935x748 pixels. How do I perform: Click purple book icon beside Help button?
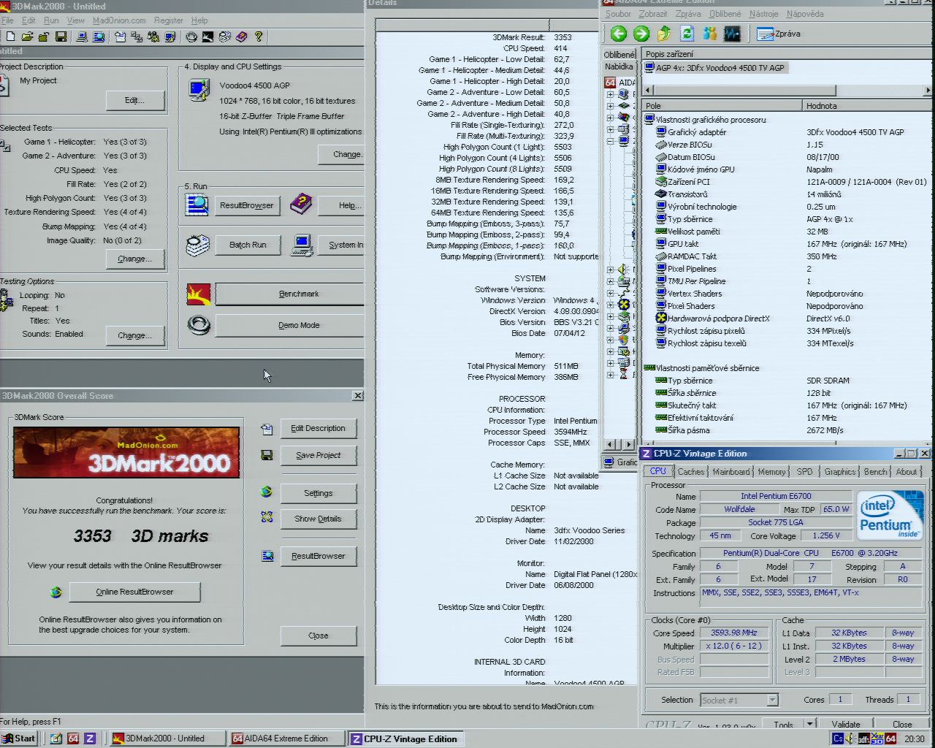pos(301,205)
